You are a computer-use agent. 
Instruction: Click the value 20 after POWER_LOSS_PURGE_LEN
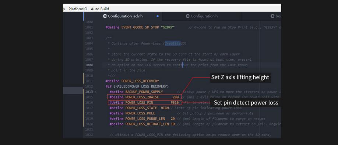[173, 119]
